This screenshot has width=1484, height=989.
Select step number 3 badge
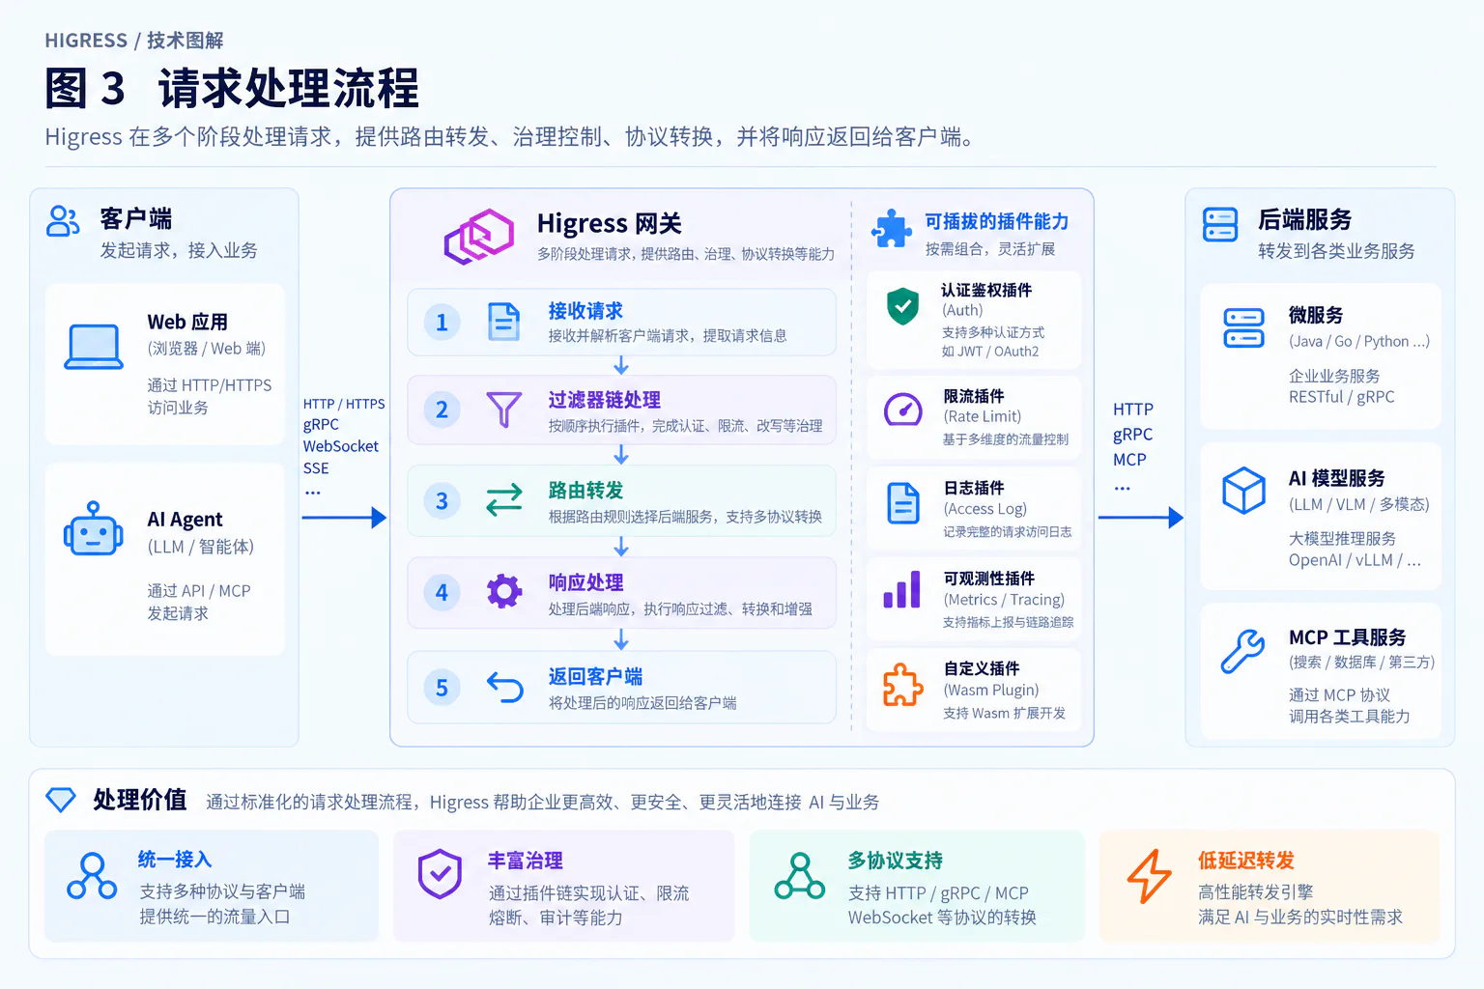click(x=442, y=500)
